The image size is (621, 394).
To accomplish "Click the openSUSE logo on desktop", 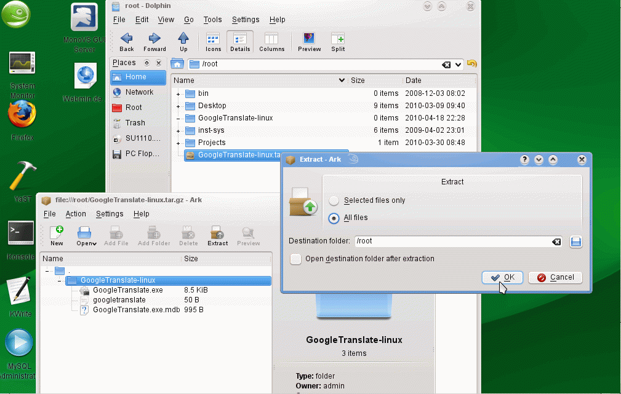I will [x=15, y=15].
